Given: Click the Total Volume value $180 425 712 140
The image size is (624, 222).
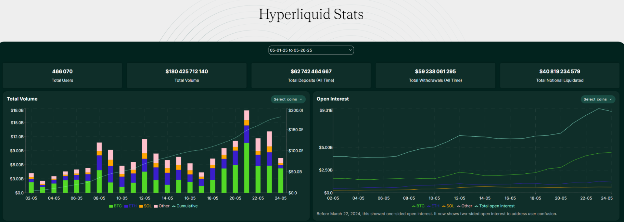Looking at the screenshot, I should [x=187, y=71].
